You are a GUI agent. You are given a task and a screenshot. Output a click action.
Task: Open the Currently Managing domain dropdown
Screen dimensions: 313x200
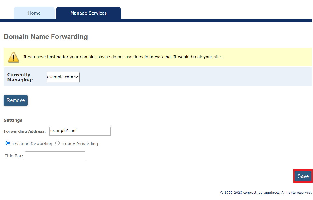(x=63, y=77)
